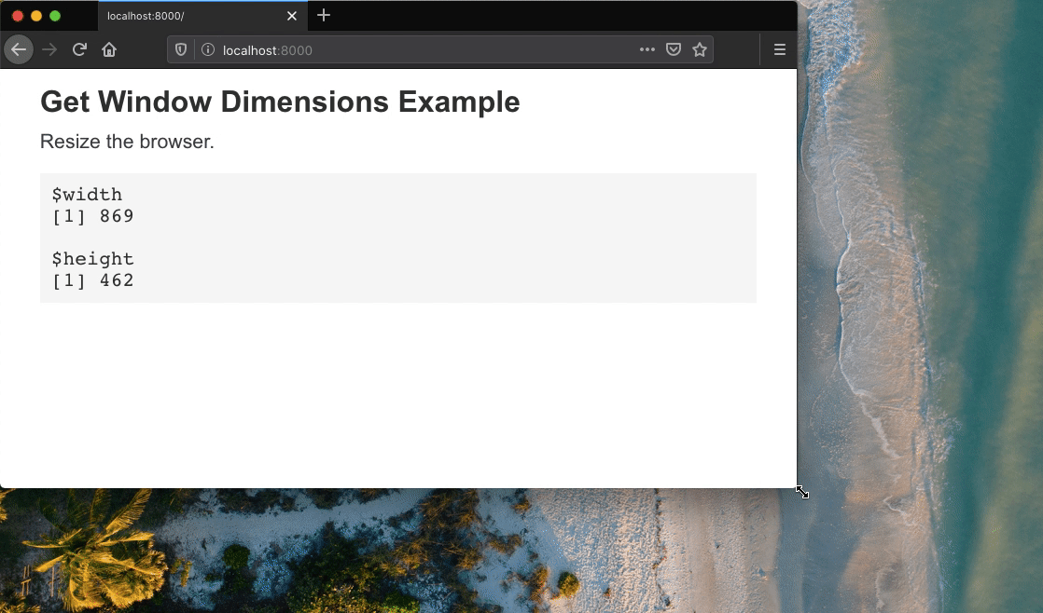Toggle the bookmark star for this page
Screen dimensions: 1043x613
point(700,49)
